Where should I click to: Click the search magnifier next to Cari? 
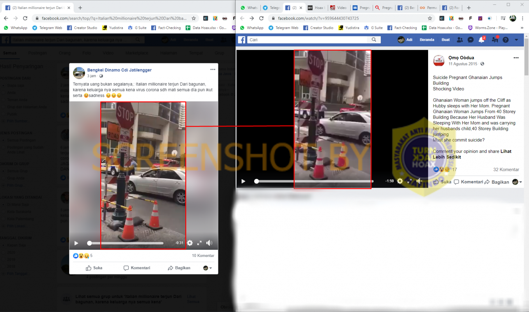point(374,40)
